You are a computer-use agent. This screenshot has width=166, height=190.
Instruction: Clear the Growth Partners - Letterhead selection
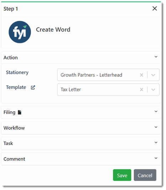[x=141, y=75]
